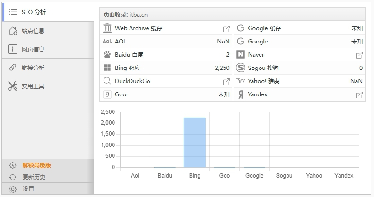Image resolution: width=374 pixels, height=197 pixels.
Task: Click the Goo logo icon
Action: 107,94
